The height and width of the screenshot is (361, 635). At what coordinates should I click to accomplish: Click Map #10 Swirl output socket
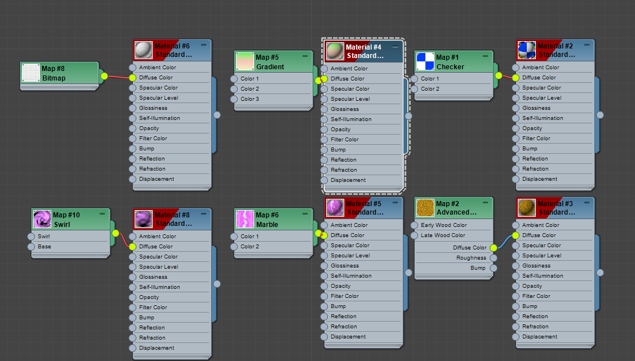click(116, 233)
